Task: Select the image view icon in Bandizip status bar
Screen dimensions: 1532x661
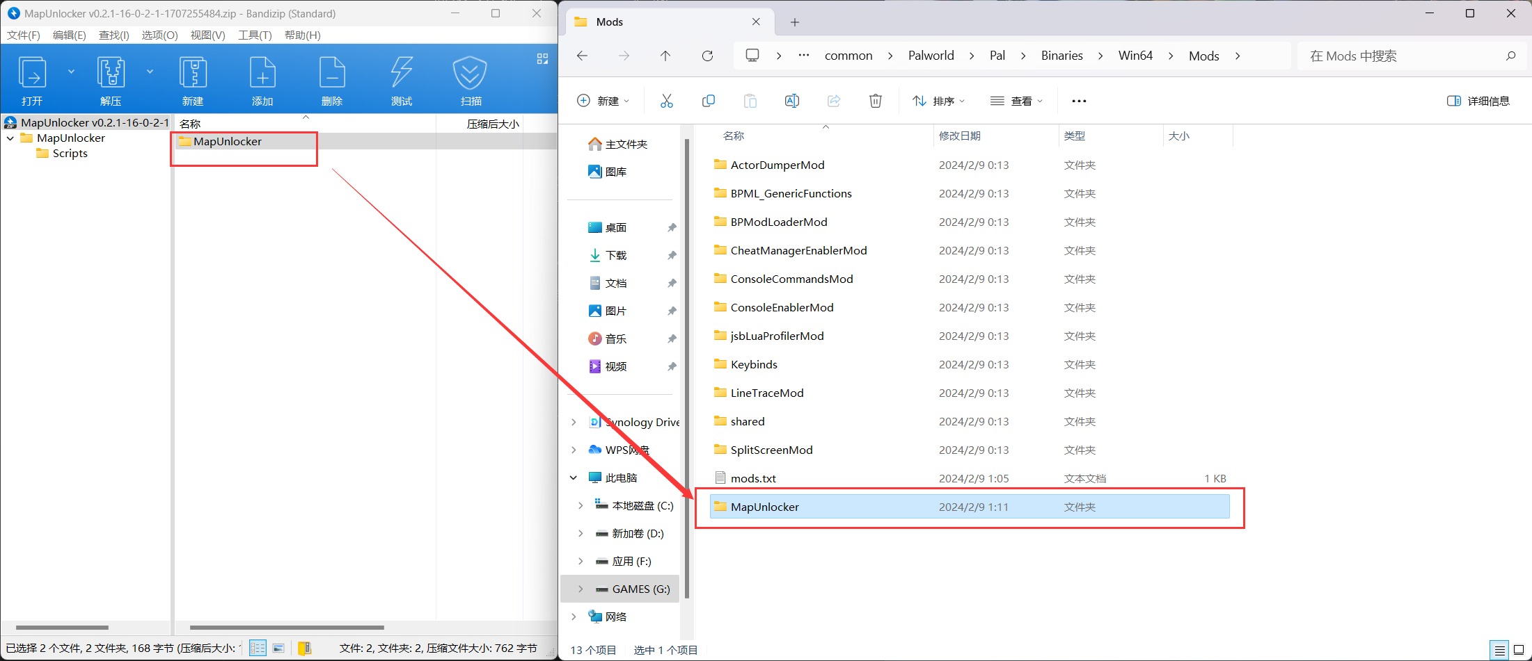Action: (278, 648)
